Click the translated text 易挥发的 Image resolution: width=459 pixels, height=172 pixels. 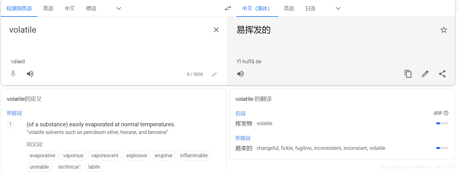click(253, 30)
